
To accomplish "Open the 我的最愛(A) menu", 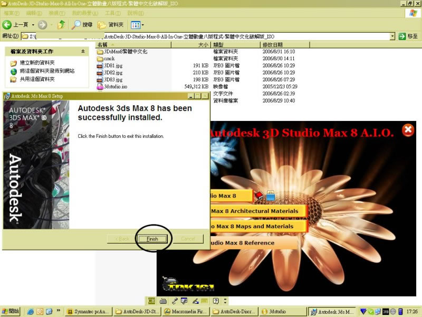I will click(x=85, y=13).
